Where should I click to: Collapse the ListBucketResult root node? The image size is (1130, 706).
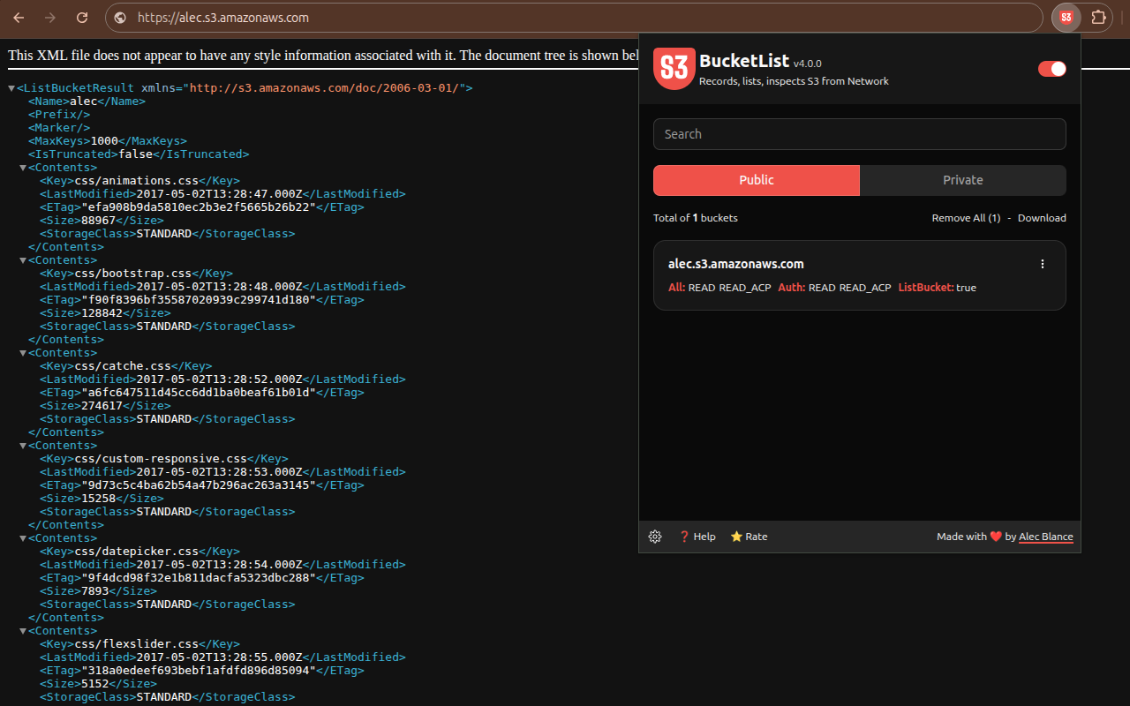pyautogui.click(x=11, y=88)
